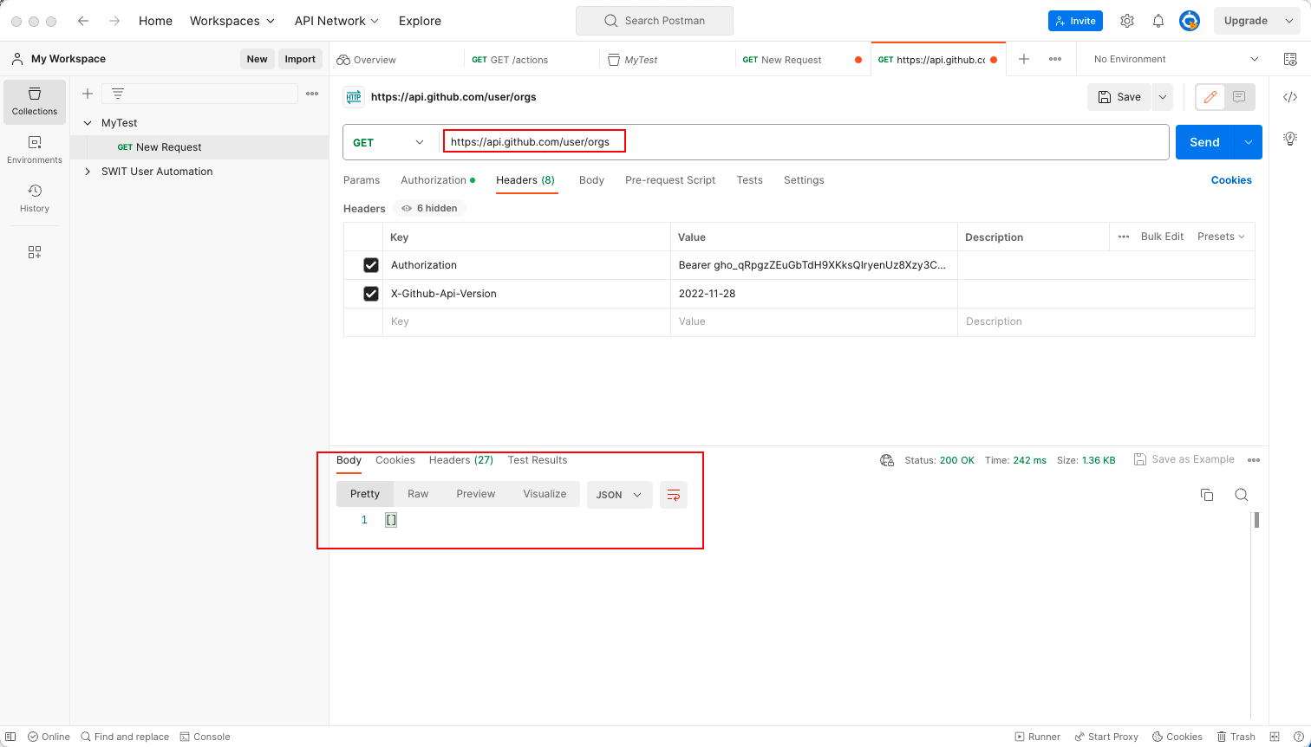Click the request URL input field

(805, 142)
